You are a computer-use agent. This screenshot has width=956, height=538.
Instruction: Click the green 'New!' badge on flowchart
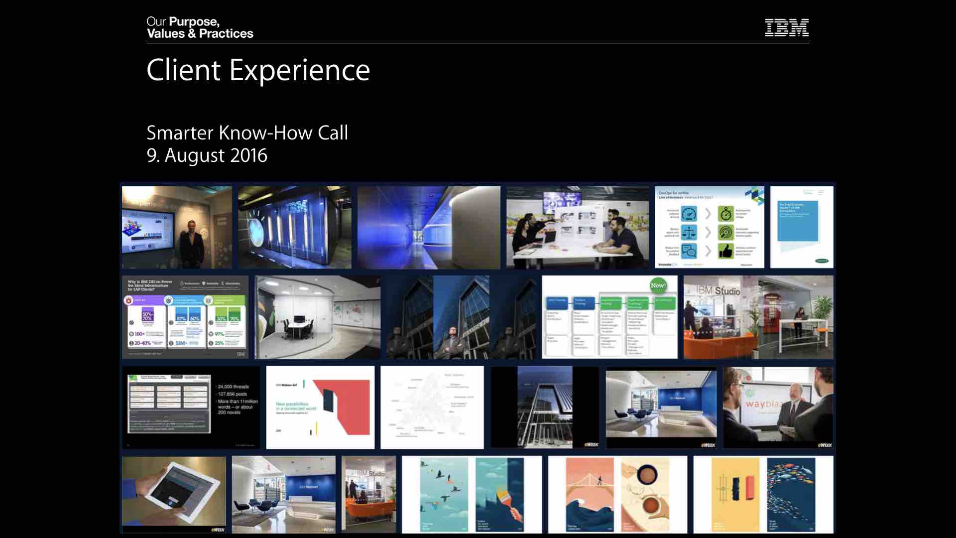click(x=658, y=285)
